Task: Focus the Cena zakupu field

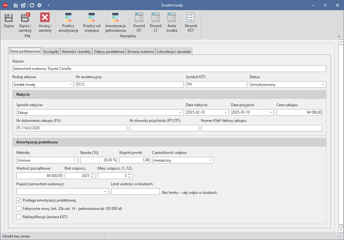Action: click(299, 112)
